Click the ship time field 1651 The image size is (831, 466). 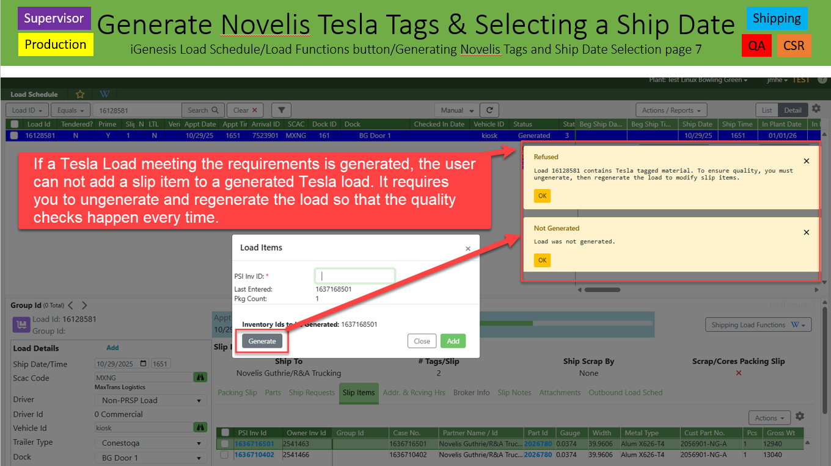pyautogui.click(x=161, y=364)
